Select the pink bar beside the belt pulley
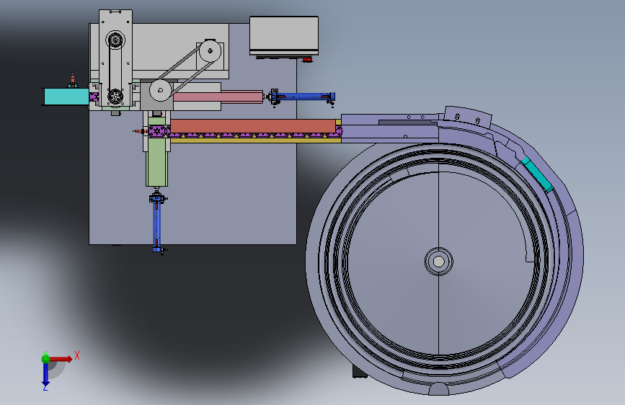 click(x=218, y=97)
